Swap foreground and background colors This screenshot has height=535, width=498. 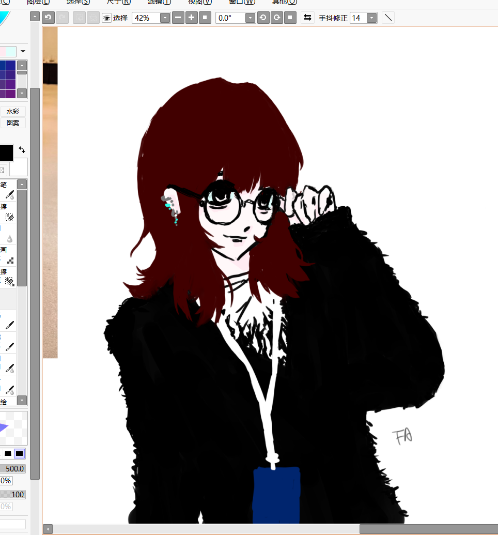[x=22, y=149]
